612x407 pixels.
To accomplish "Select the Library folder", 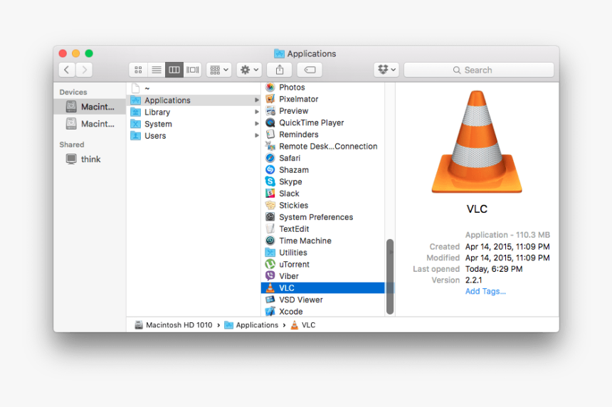I will pyautogui.click(x=157, y=112).
